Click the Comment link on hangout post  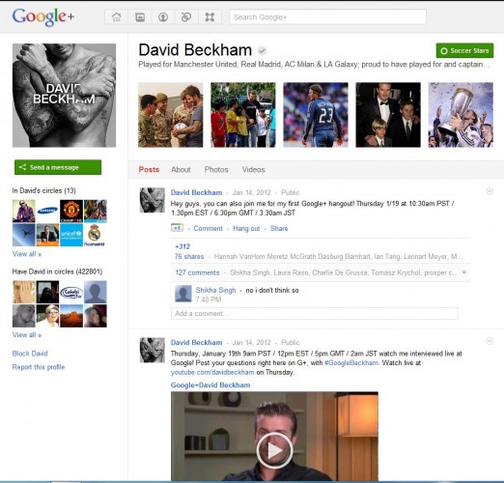coord(208,228)
